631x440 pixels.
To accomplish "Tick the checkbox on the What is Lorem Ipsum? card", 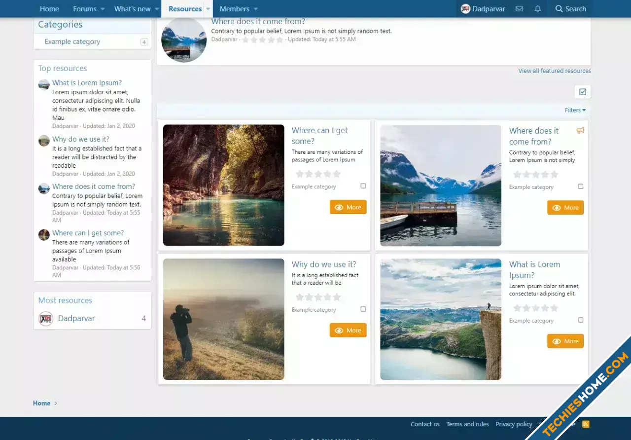I will click(581, 320).
